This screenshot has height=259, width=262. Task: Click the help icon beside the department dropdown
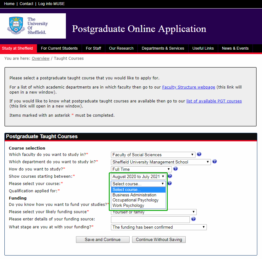(214, 161)
